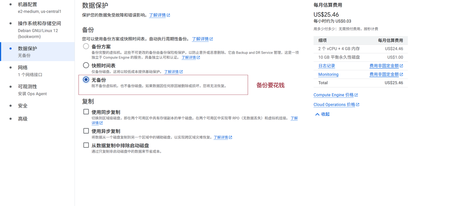Open Cloud Operations 价格 link

point(334,104)
